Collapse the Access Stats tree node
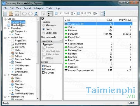140x106 pixels. coord(5,37)
